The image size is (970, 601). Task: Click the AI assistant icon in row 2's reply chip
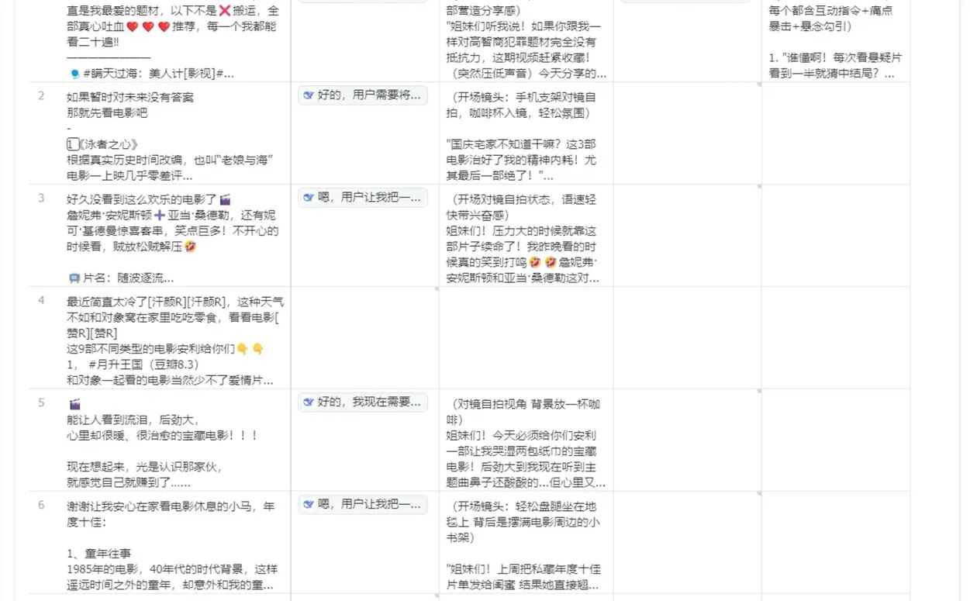pos(308,95)
